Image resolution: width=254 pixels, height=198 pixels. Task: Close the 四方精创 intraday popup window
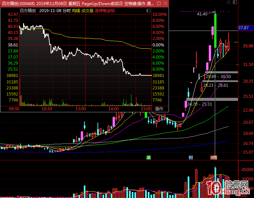(x=165, y=3)
